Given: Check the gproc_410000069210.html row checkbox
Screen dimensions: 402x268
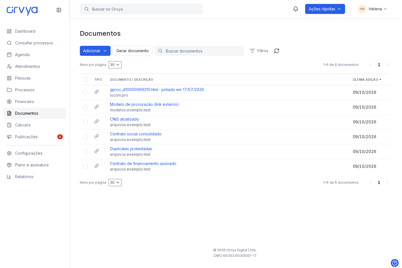Looking at the screenshot, I should [x=85, y=92].
